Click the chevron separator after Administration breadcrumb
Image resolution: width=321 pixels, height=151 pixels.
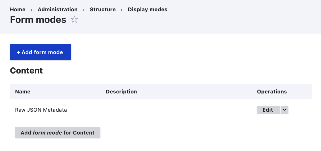point(84,10)
